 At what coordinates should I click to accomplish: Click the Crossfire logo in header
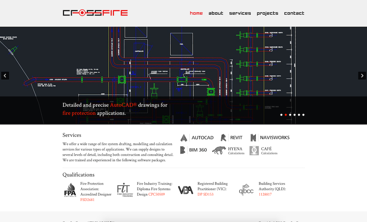pyautogui.click(x=95, y=13)
